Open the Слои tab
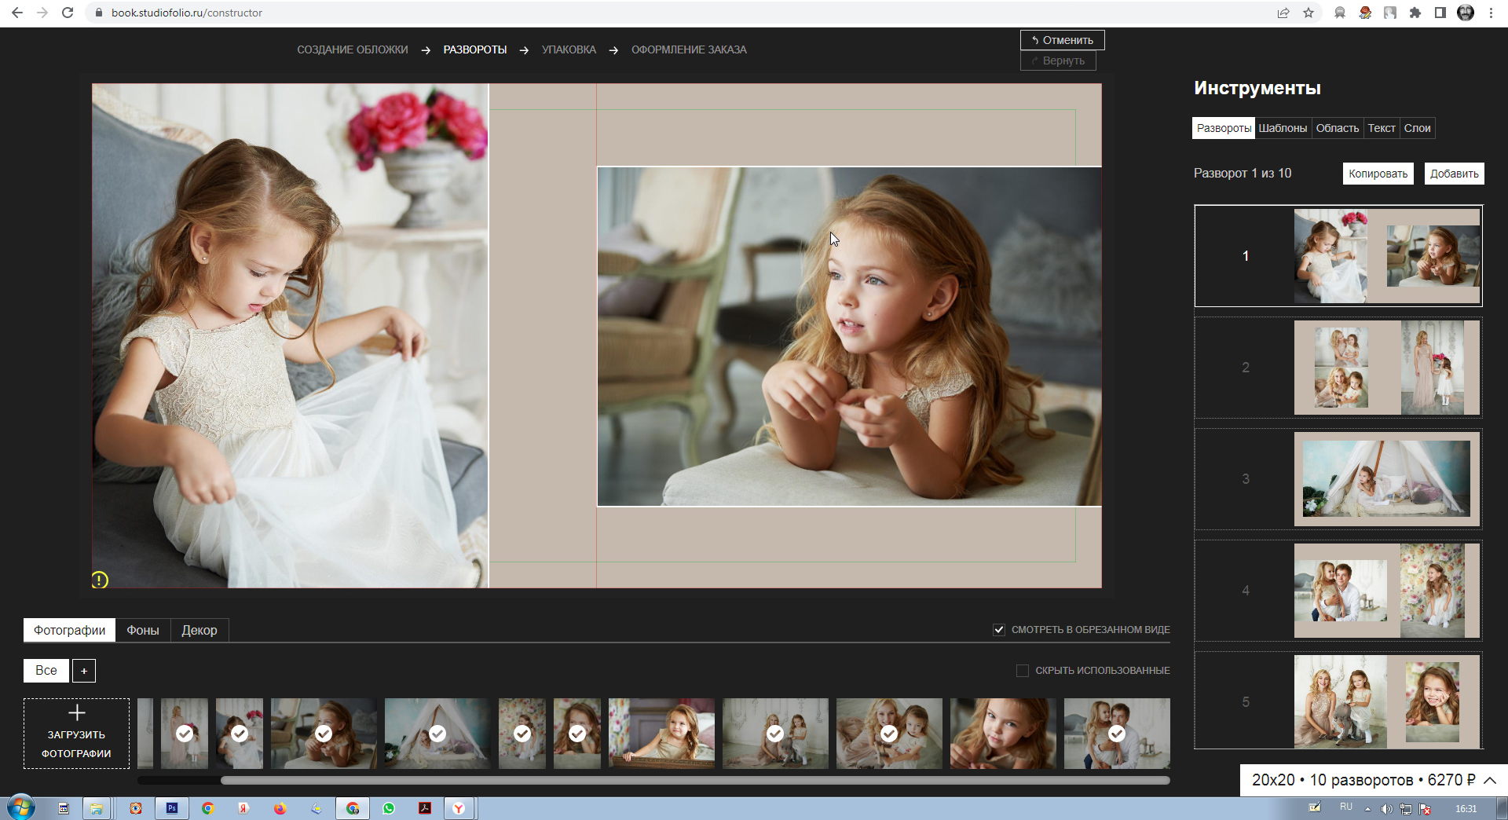 click(1418, 128)
